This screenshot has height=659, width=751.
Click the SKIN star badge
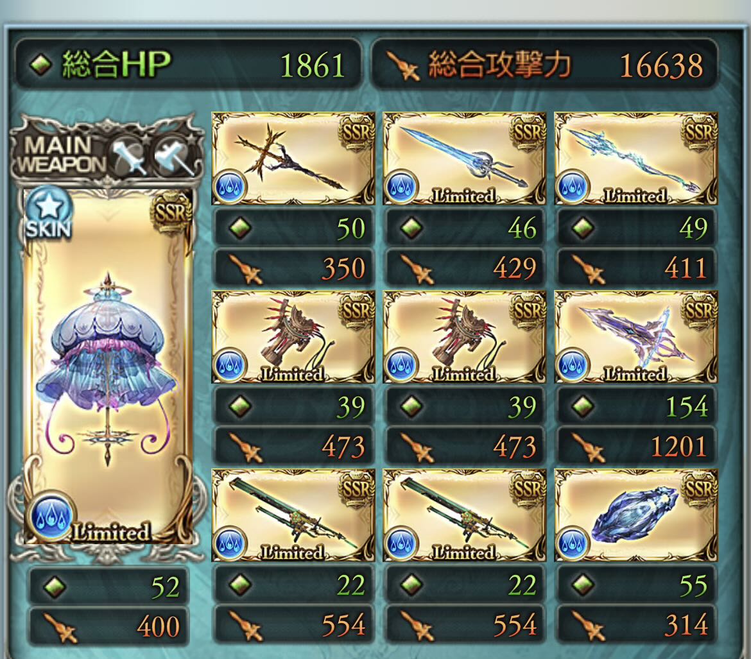point(48,213)
